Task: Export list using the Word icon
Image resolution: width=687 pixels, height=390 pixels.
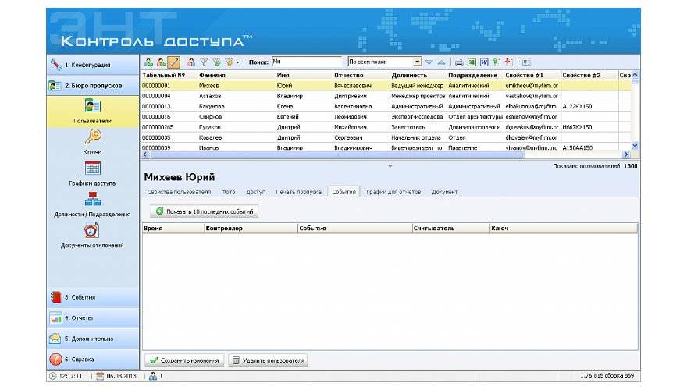Action: 484,62
